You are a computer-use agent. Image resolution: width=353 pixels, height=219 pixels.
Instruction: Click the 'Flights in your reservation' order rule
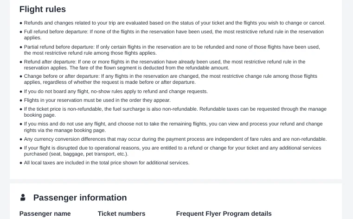pyautogui.click(x=97, y=100)
